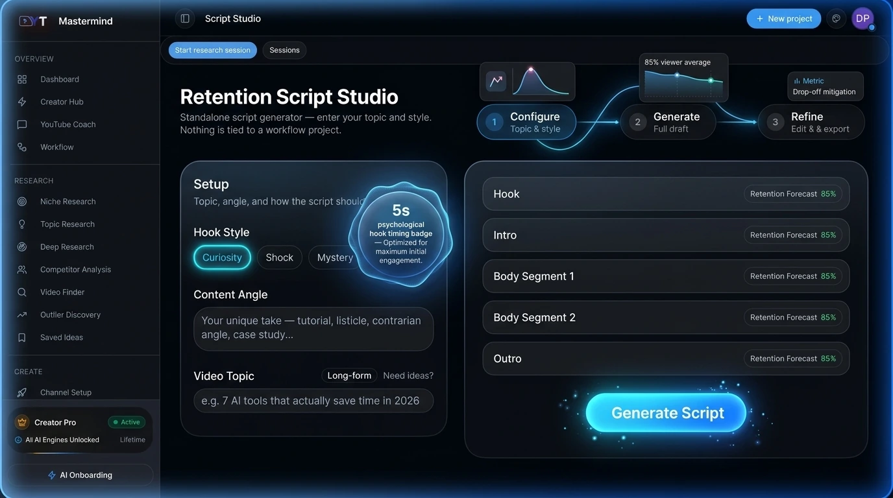The width and height of the screenshot is (893, 498).
Task: Click the Outlier Discovery trend icon
Action: click(x=22, y=315)
